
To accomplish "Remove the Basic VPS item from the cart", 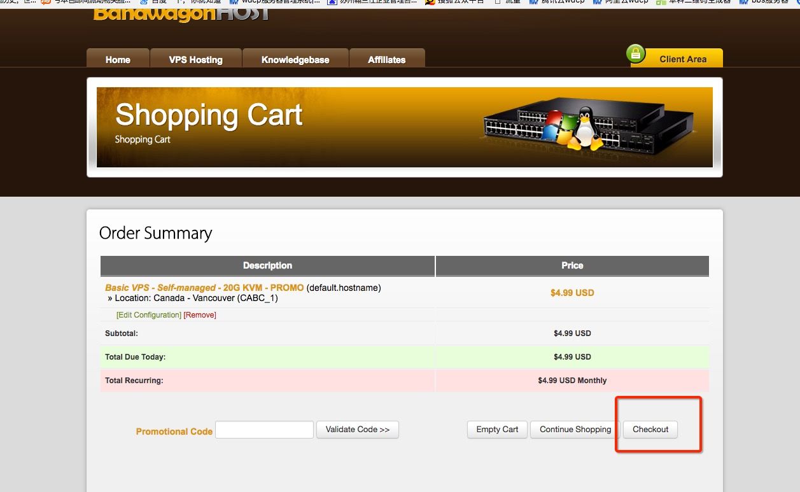I will (200, 315).
